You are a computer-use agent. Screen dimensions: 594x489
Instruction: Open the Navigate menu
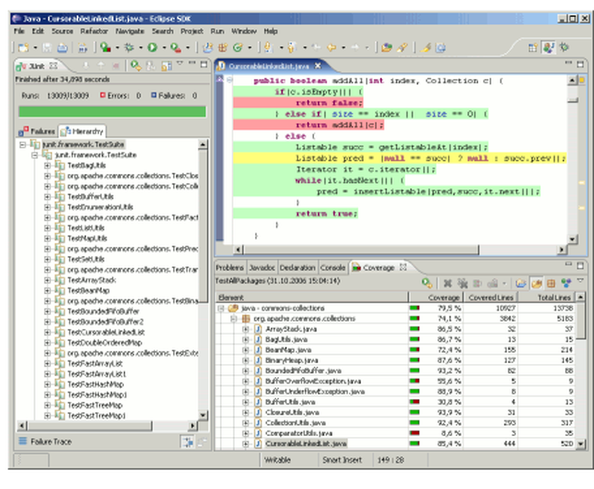click(x=129, y=31)
